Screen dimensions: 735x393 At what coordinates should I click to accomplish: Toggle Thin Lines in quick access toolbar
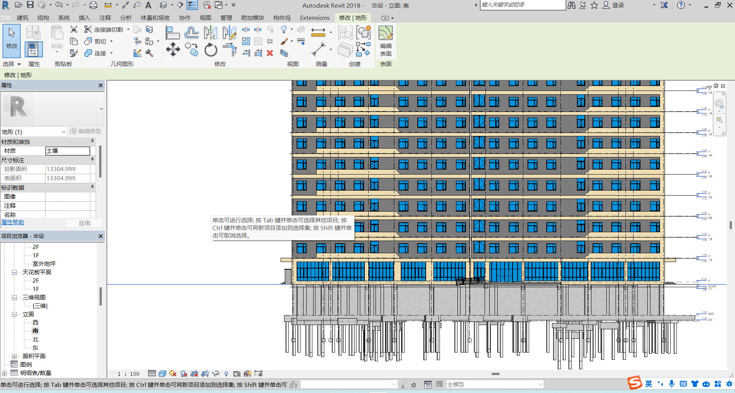[192, 5]
